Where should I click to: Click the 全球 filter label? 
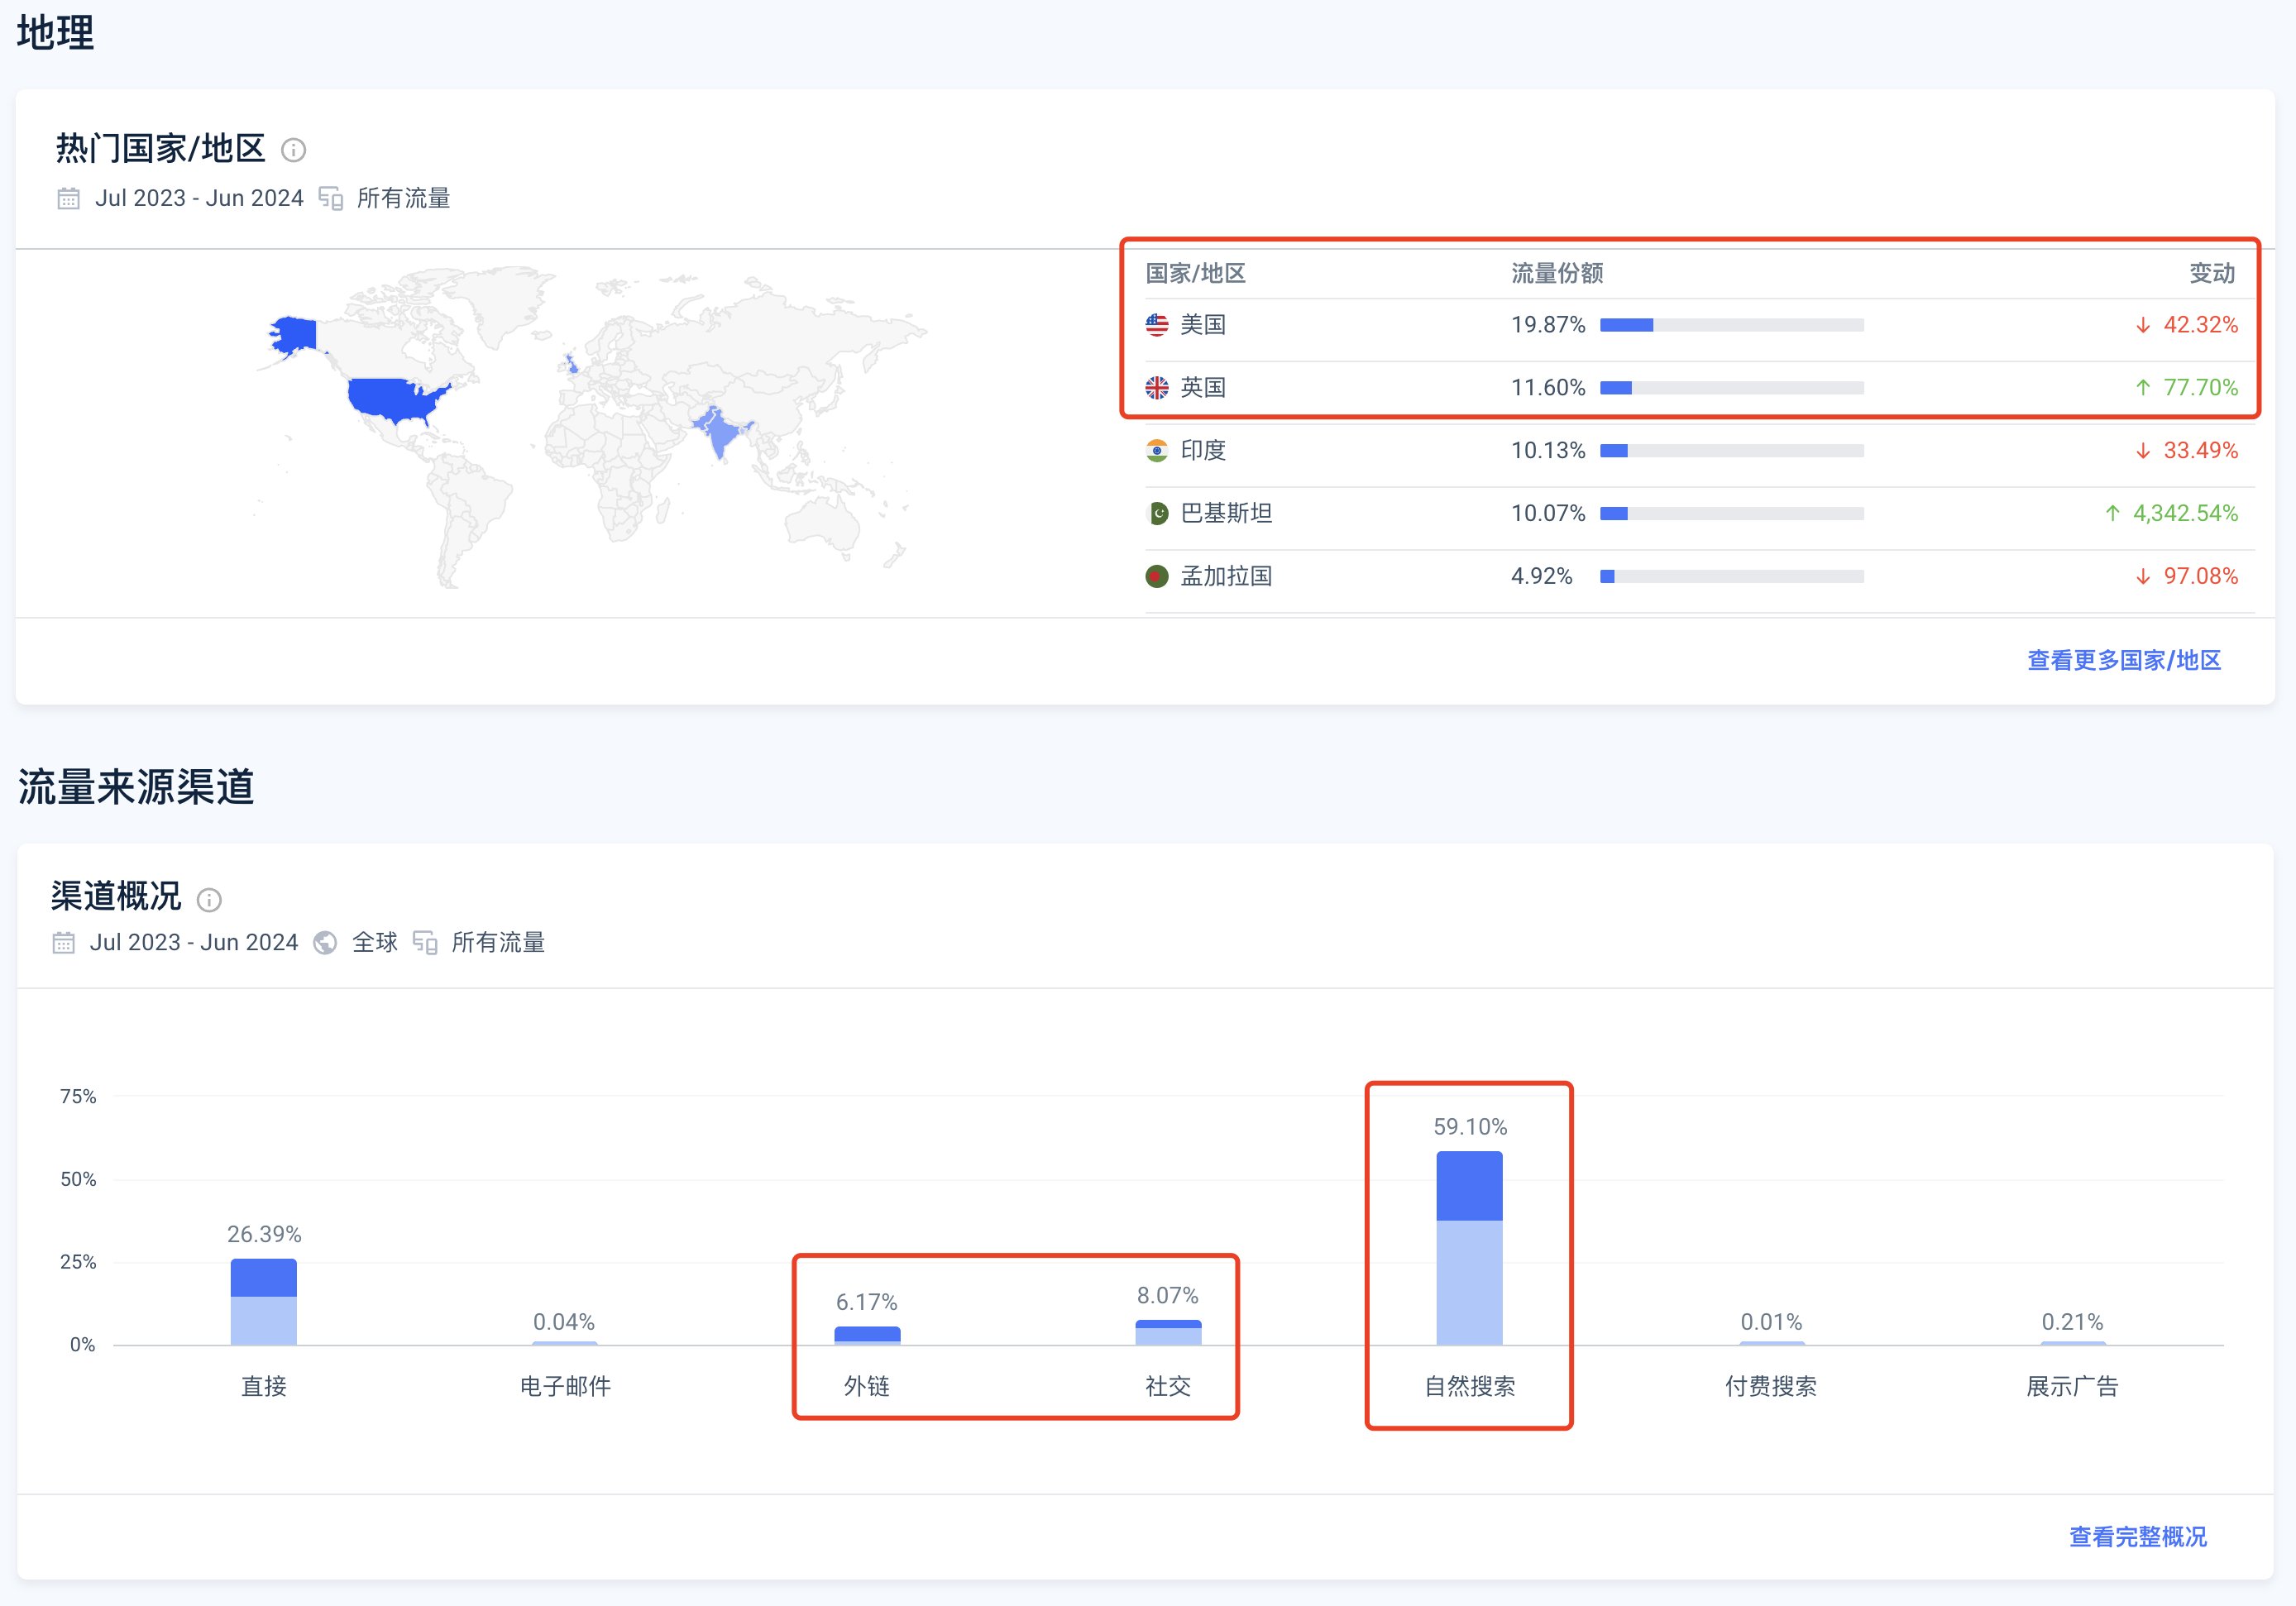coord(375,942)
